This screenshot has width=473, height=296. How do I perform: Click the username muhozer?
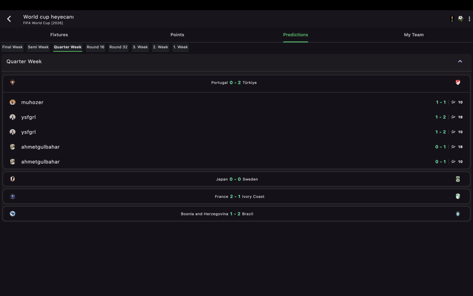[x=33, y=102]
